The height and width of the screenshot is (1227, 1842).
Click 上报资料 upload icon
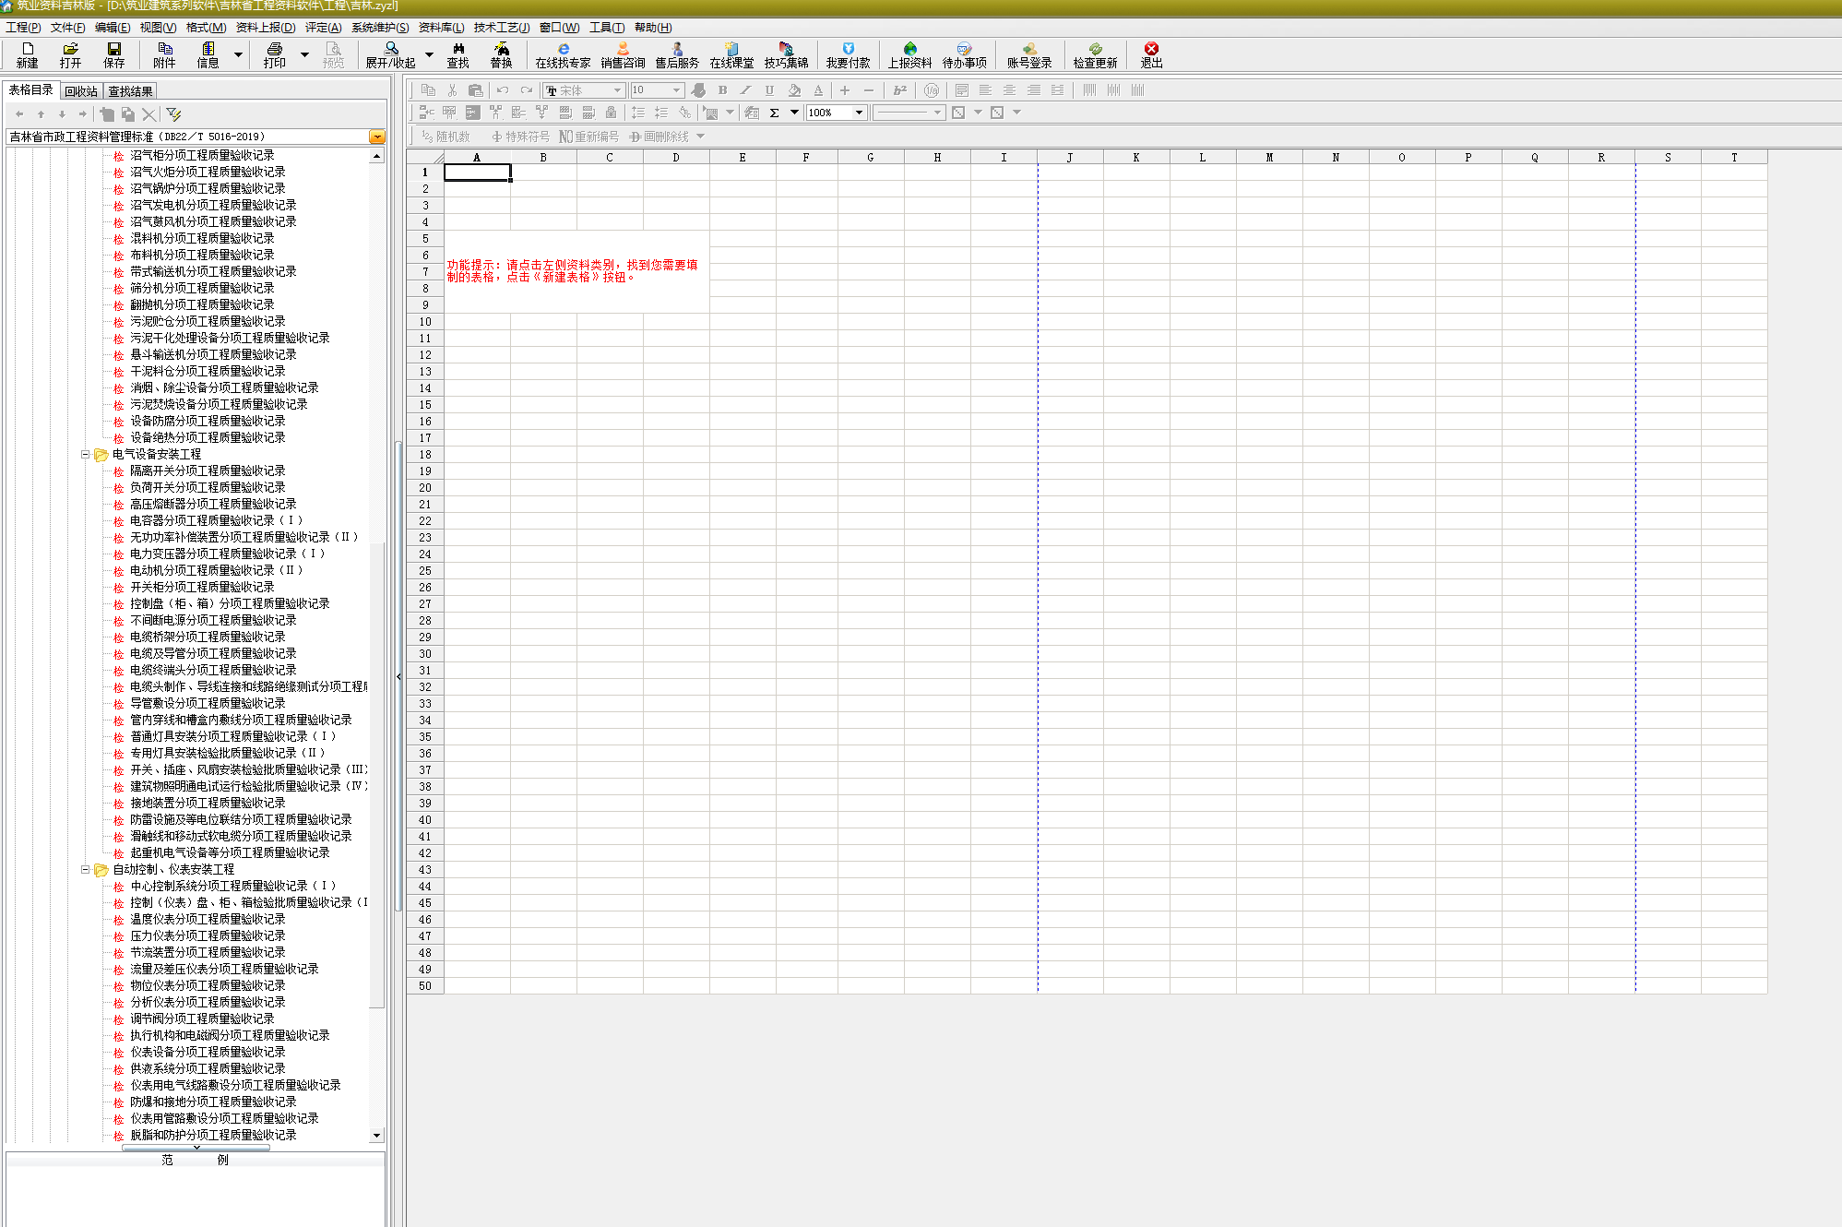coord(909,55)
